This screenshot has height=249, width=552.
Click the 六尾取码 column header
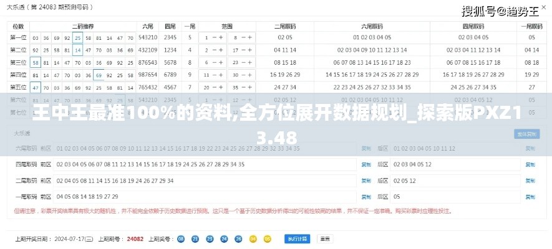click(372, 26)
